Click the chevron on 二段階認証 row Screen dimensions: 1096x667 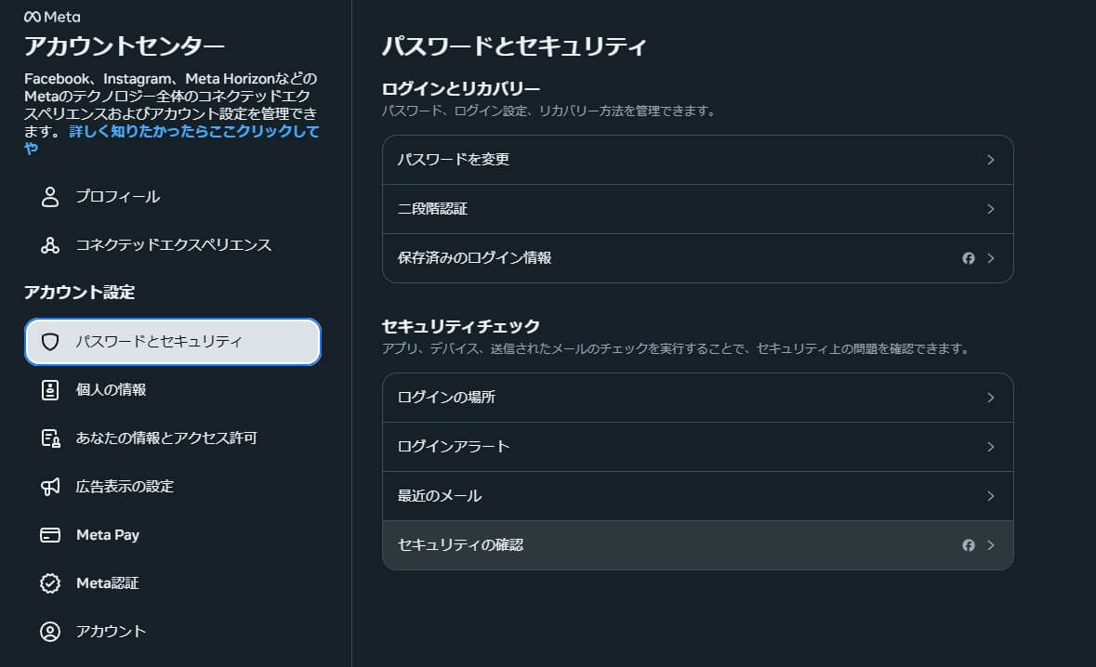pos(990,209)
